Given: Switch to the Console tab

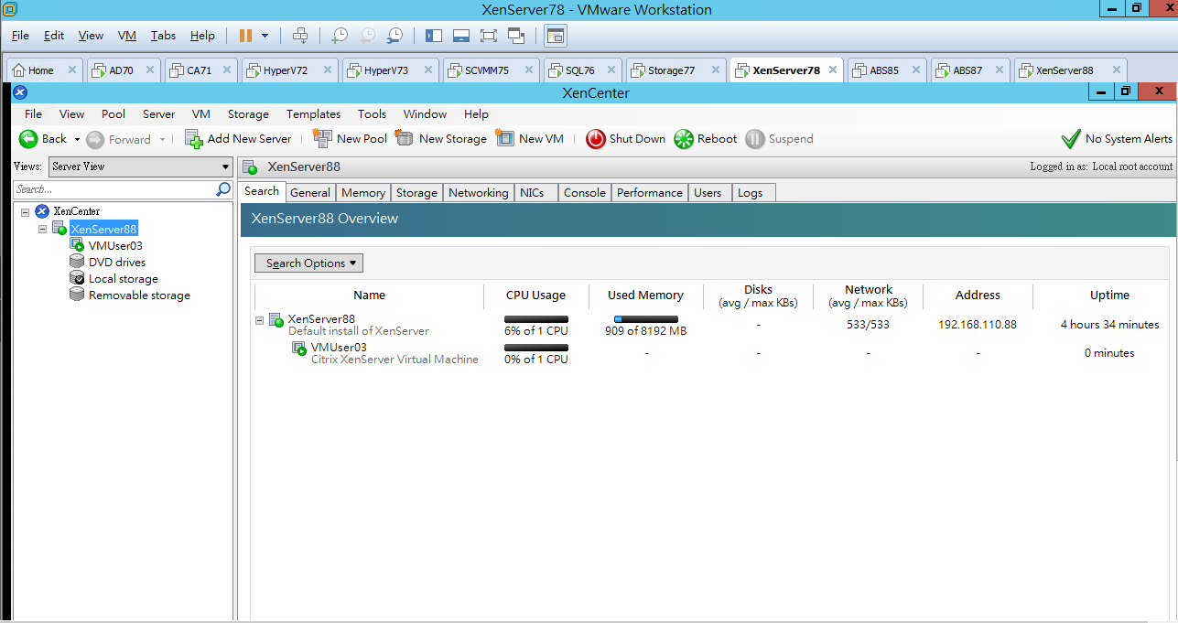Looking at the screenshot, I should click(x=585, y=192).
